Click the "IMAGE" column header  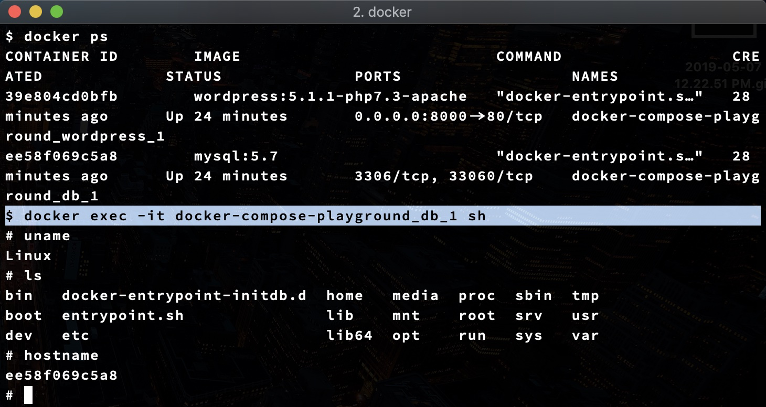point(217,57)
